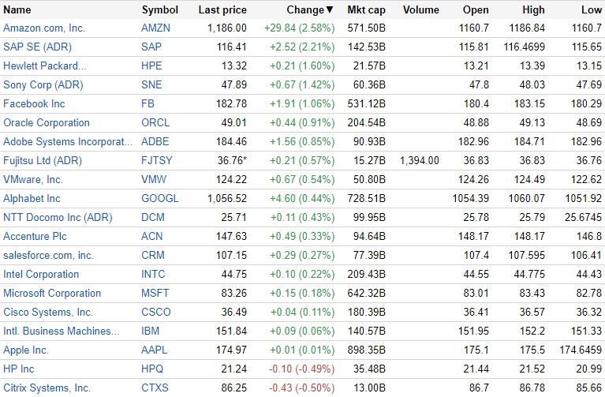This screenshot has height=397, width=605.
Task: Click the AMZN ticker symbol
Action: [x=156, y=28]
